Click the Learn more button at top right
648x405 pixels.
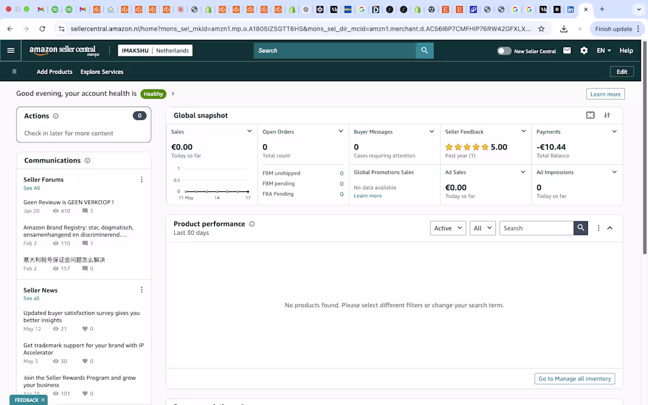pyautogui.click(x=606, y=94)
